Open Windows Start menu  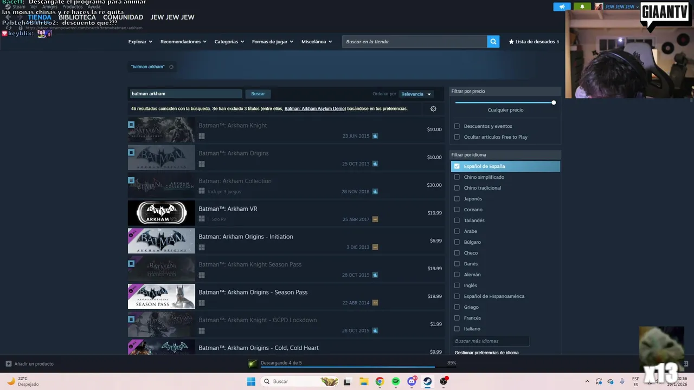(x=250, y=381)
